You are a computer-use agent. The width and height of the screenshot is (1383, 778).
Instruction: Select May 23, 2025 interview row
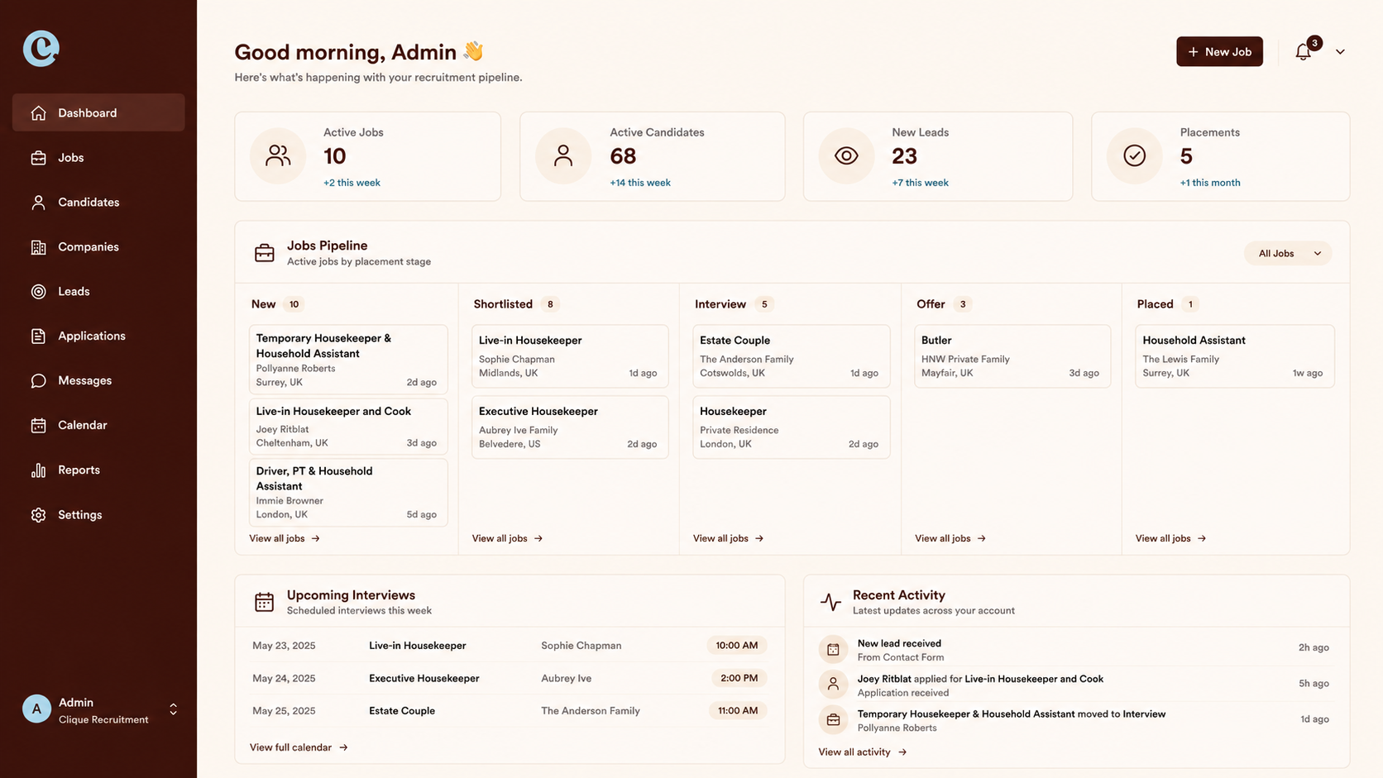[x=510, y=646]
